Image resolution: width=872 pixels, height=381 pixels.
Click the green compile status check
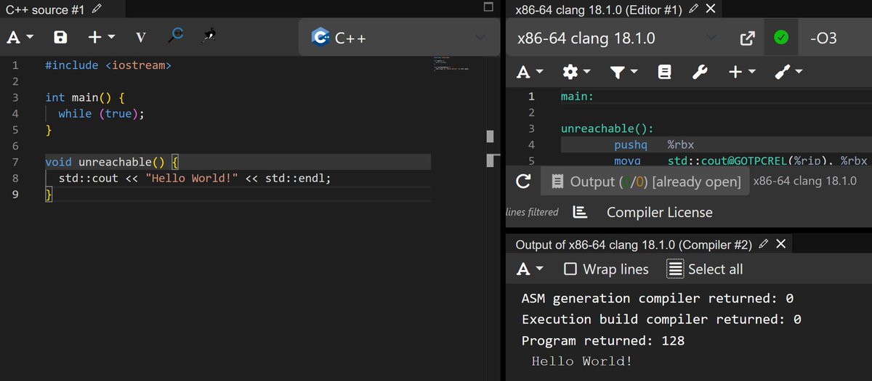(x=781, y=38)
